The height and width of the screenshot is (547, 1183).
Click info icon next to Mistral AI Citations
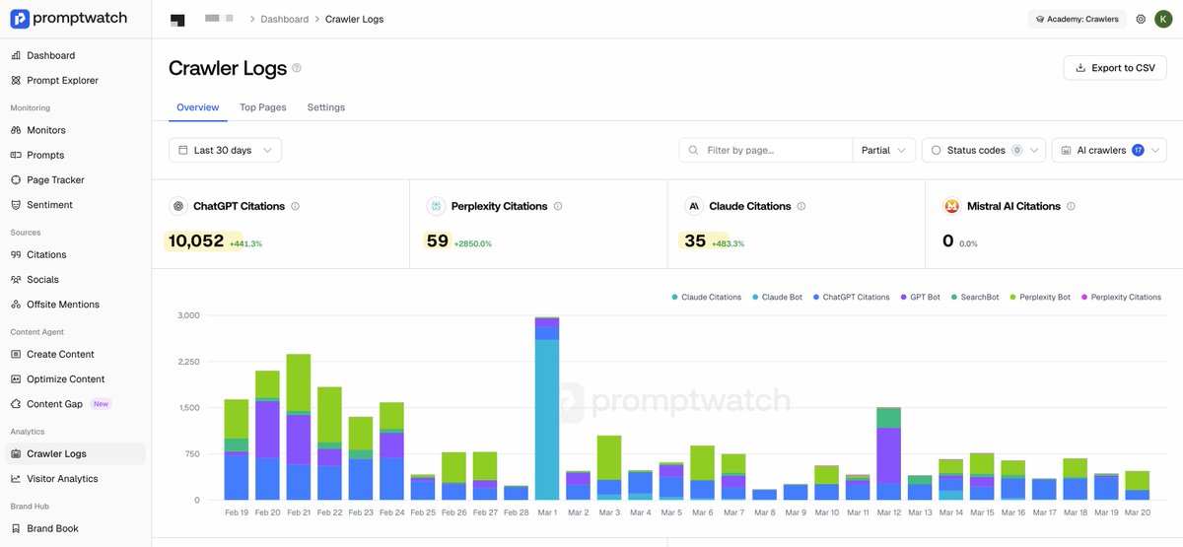click(x=1072, y=206)
